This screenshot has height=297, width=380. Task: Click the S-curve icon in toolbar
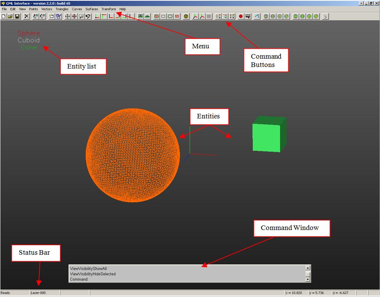pos(325,16)
